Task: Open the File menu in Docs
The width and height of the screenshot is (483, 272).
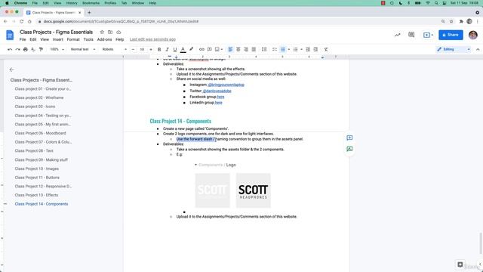Action: coord(23,39)
